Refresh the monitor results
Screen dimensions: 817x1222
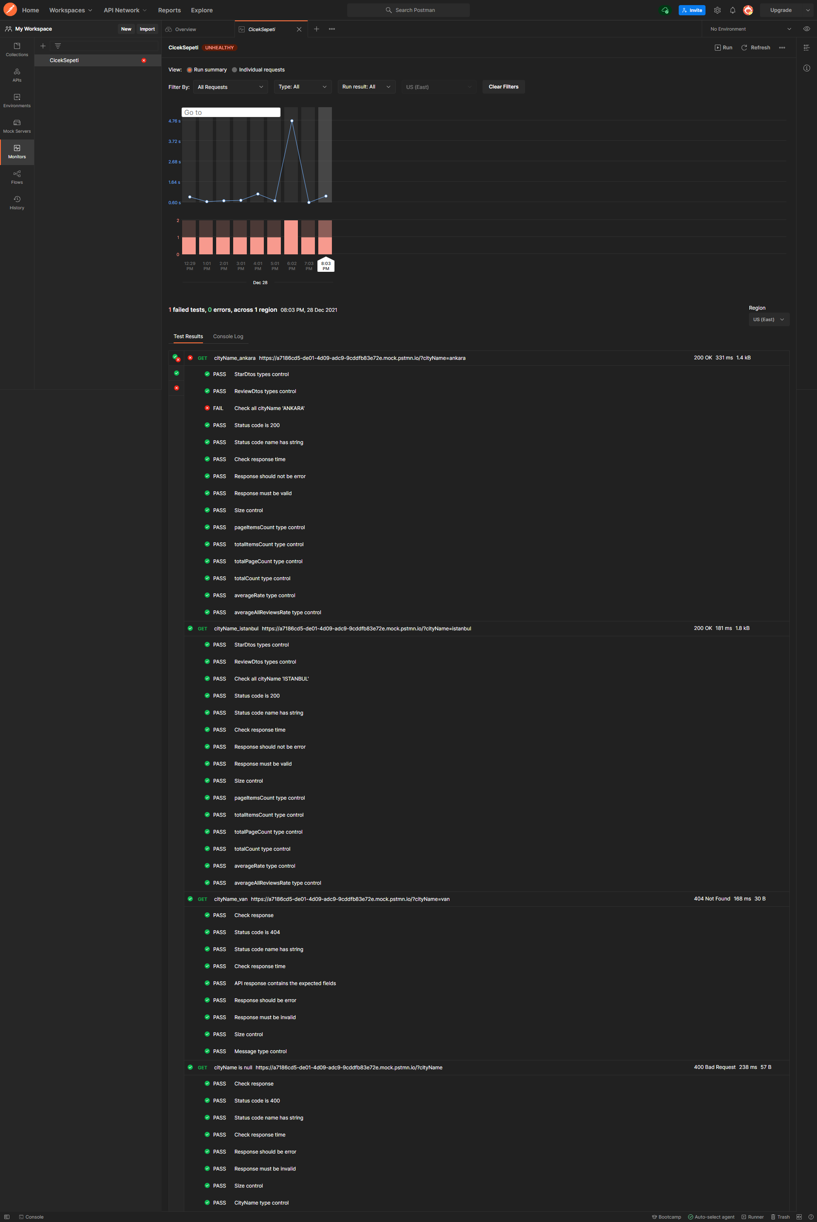pos(756,47)
